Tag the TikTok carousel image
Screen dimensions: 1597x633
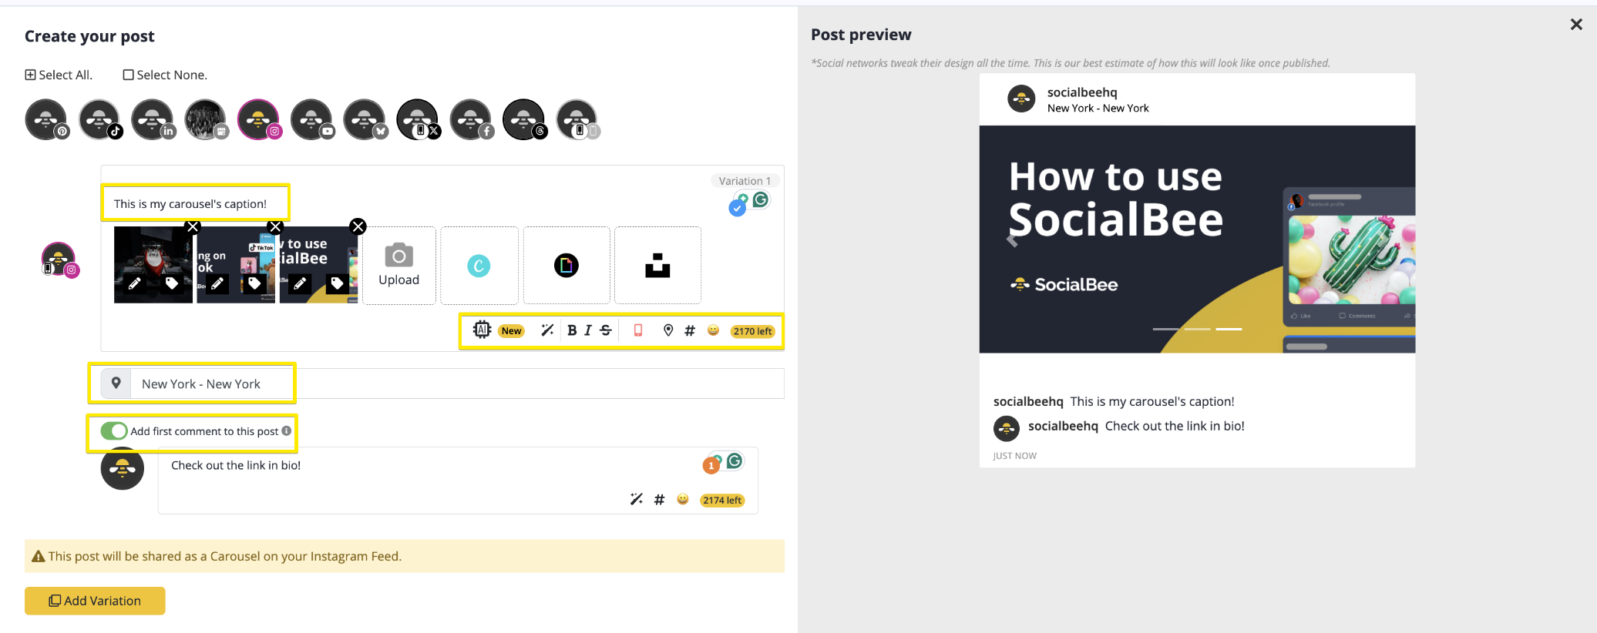pos(254,283)
